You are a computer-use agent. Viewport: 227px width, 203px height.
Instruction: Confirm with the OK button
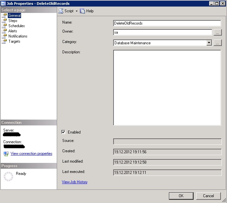181,196
